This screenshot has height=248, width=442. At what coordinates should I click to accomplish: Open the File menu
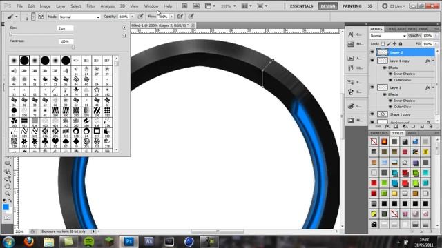tap(19, 6)
